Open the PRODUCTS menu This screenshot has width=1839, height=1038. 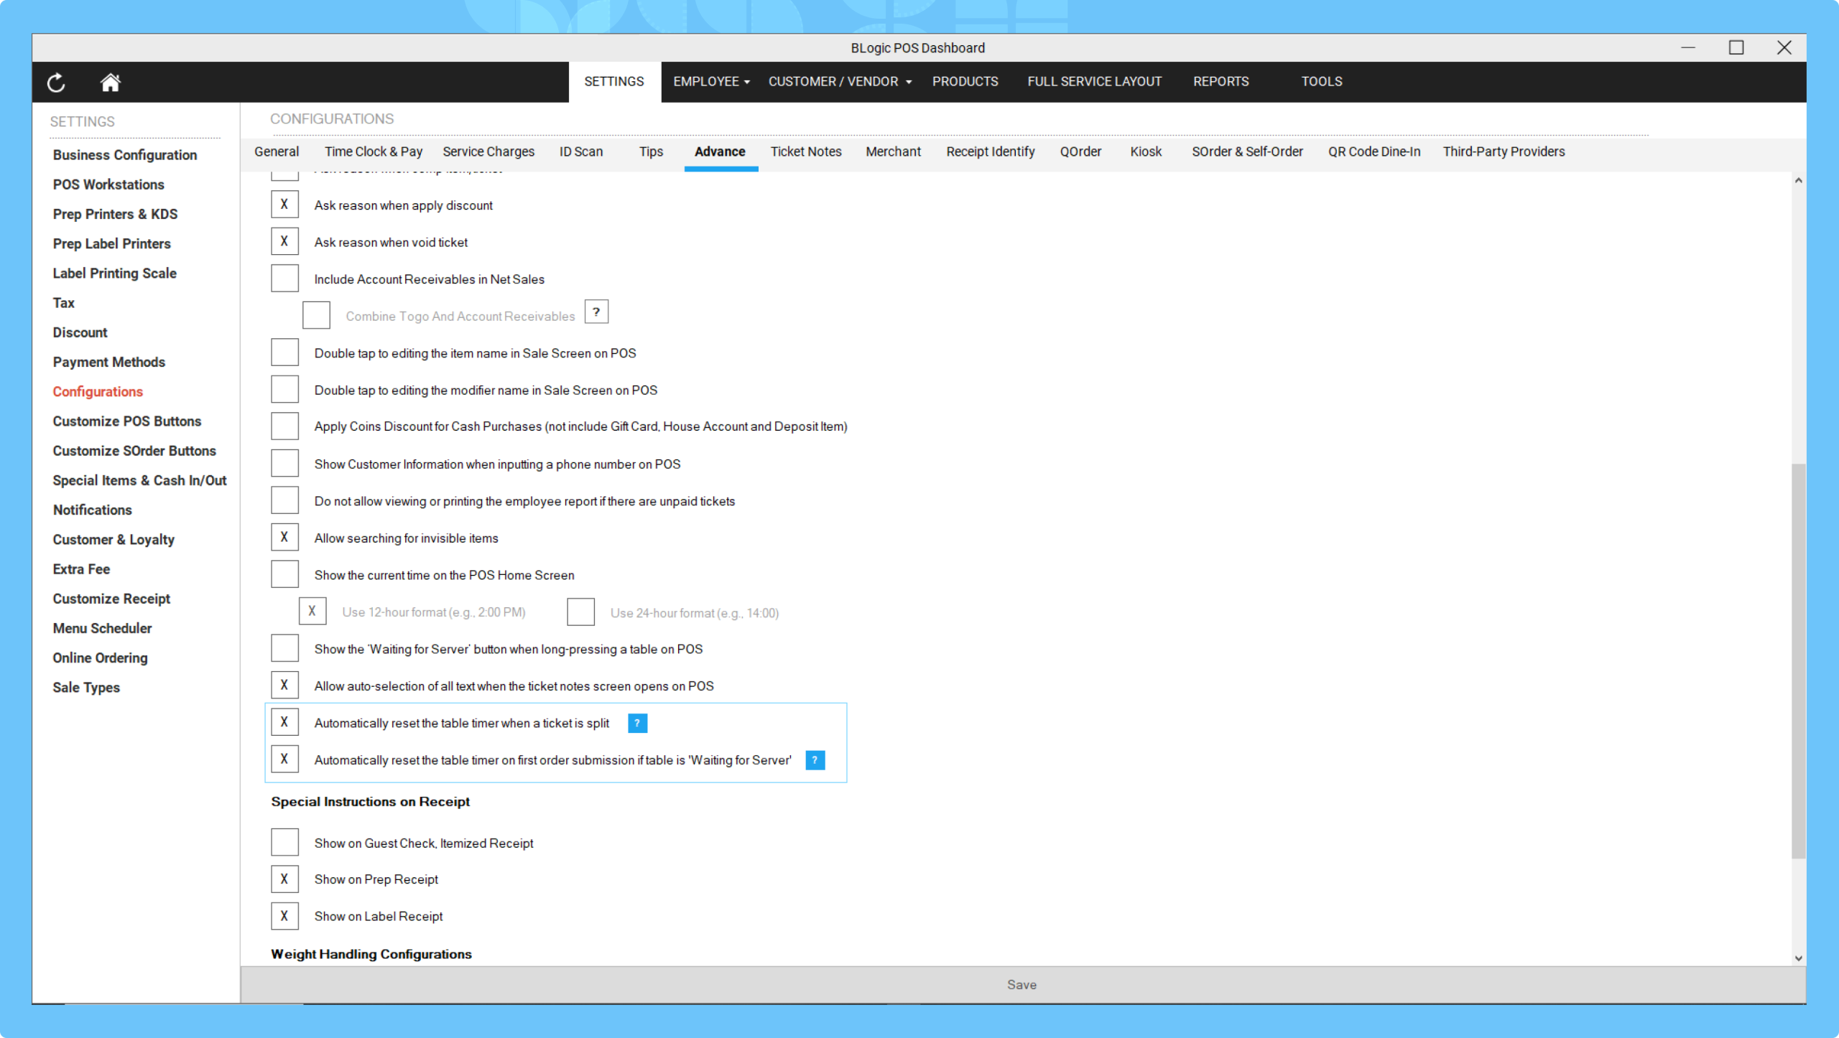tap(965, 81)
